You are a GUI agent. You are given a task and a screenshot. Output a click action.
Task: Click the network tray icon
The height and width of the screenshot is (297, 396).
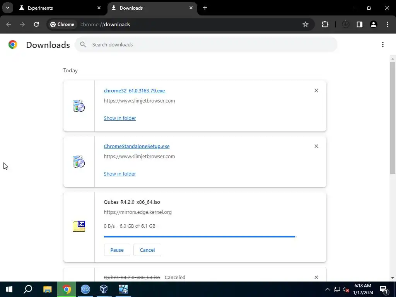click(337, 289)
